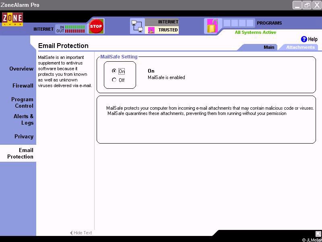Switch to the Main tab
This screenshot has width=322, height=242.
pos(269,47)
